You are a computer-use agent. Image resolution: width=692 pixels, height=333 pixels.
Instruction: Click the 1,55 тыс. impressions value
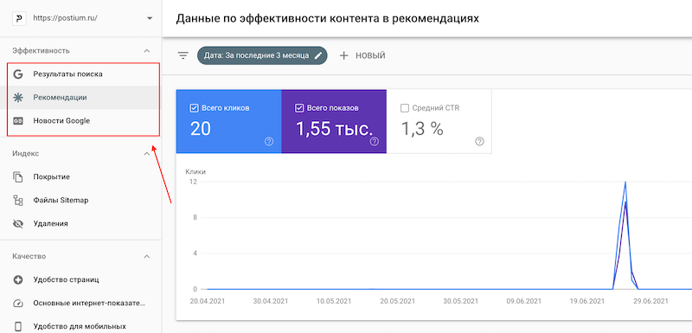point(334,129)
